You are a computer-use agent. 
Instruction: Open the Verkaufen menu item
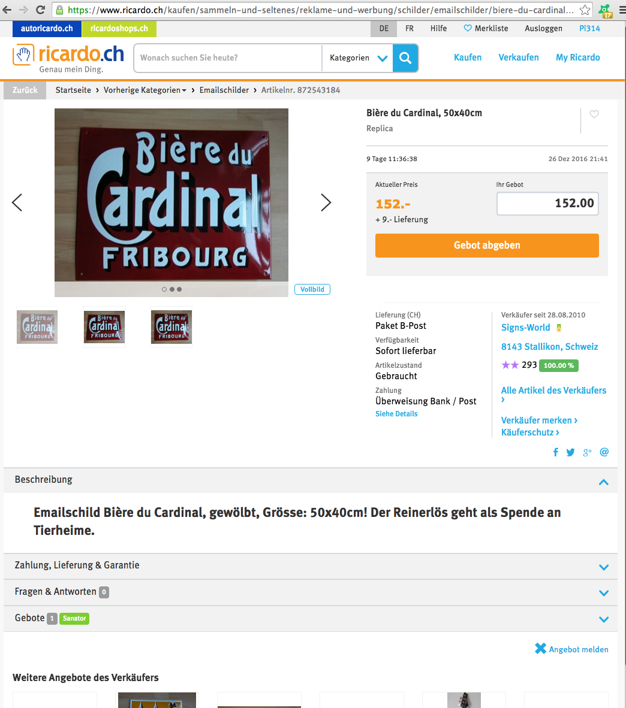(519, 58)
